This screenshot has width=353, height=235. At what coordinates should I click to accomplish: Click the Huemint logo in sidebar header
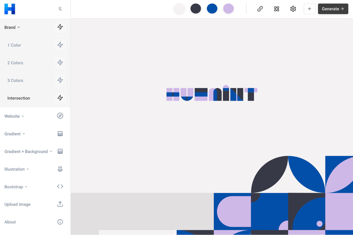(10, 9)
